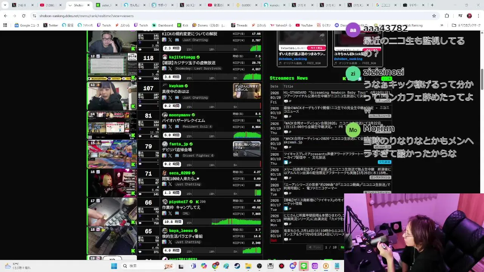Viewport: 484px width, 272px height.
Task: Open the clip thumbnail in kwykam row
Action: [x=247, y=91]
